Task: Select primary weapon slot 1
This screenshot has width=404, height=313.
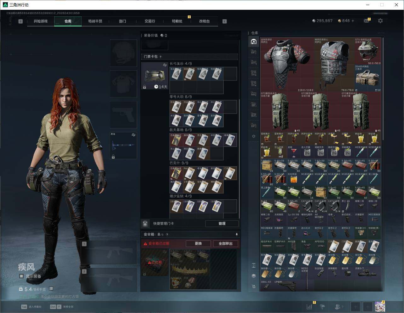Action: click(x=109, y=252)
